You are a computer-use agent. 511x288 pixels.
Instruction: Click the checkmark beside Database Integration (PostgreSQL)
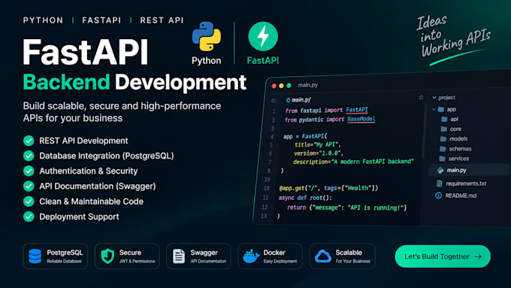coord(29,156)
